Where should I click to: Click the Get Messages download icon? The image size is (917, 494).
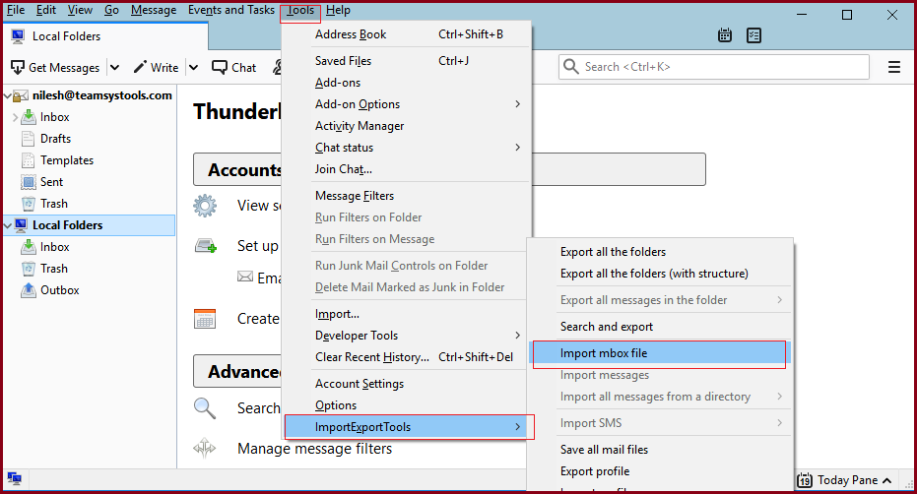pyautogui.click(x=18, y=67)
